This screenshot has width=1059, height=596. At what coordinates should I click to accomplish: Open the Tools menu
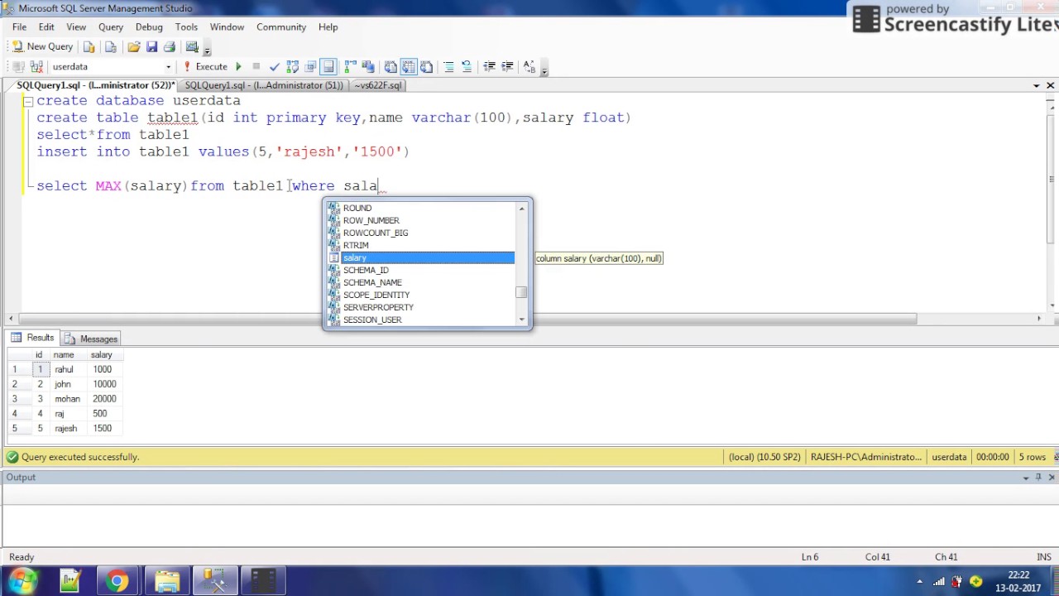pos(186,26)
